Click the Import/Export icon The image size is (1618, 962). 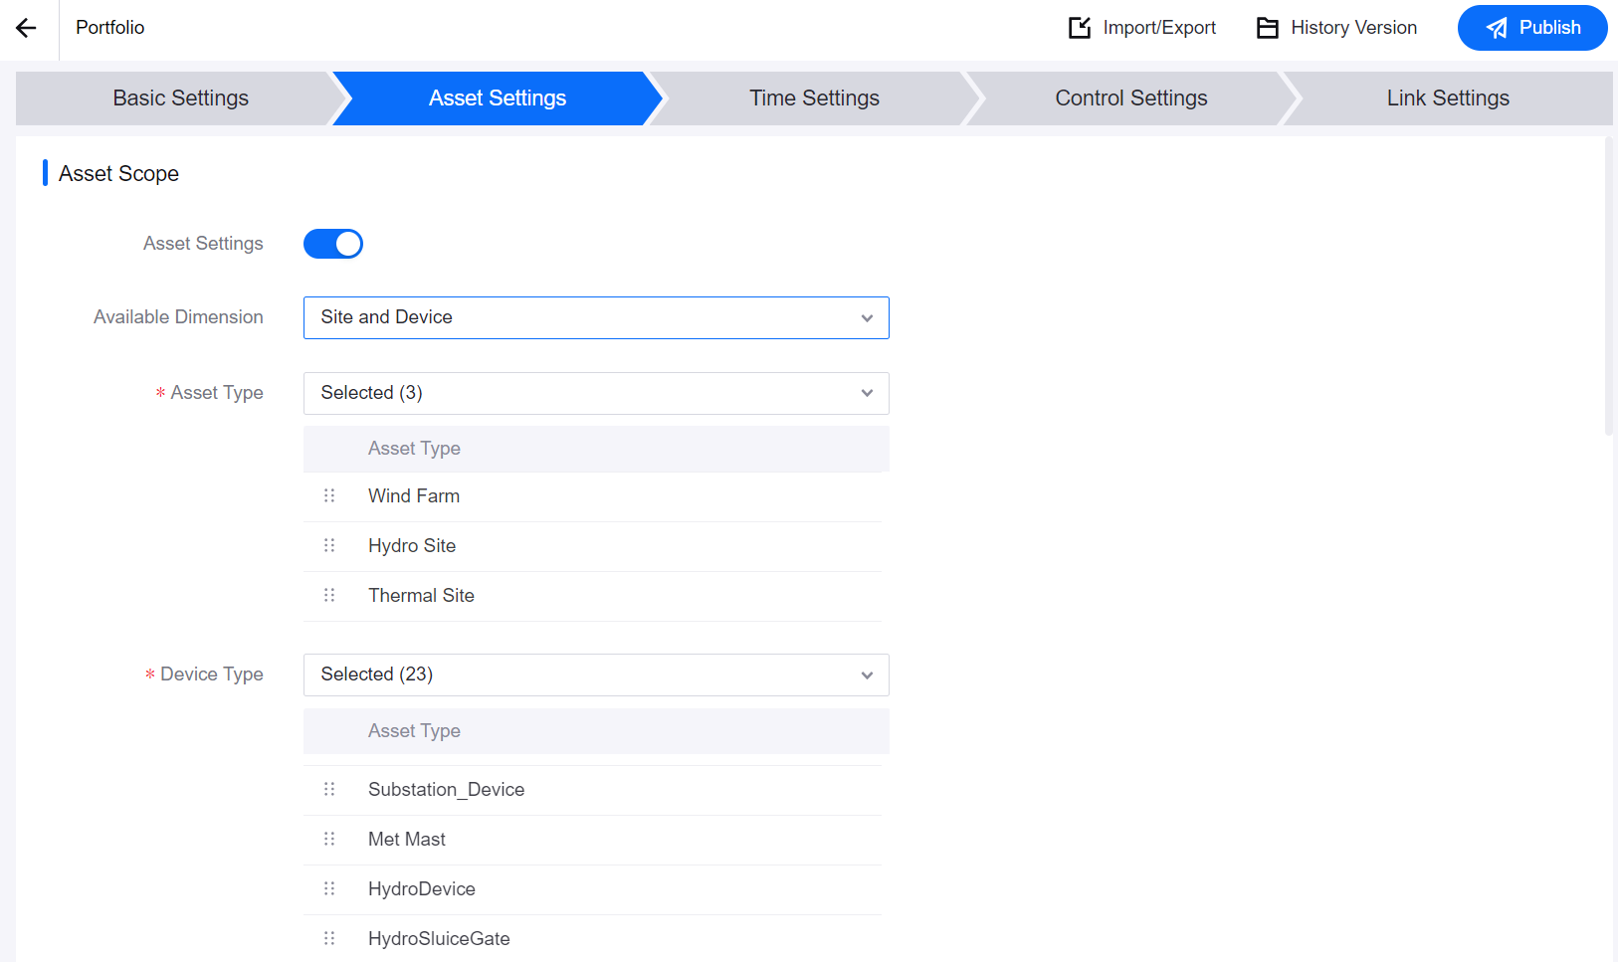pyautogui.click(x=1079, y=28)
